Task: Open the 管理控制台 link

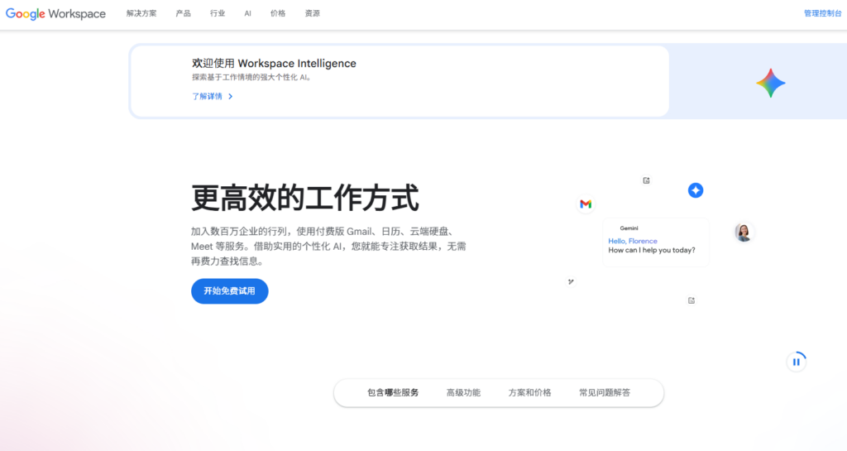Action: (x=822, y=13)
